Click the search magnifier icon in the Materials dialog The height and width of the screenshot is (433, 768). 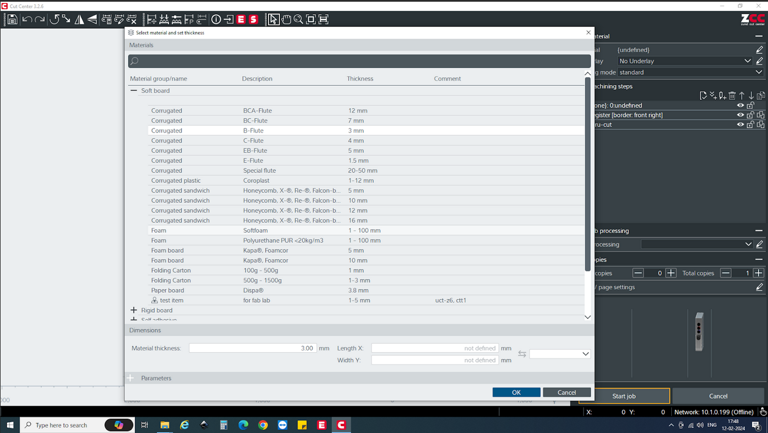coord(134,61)
